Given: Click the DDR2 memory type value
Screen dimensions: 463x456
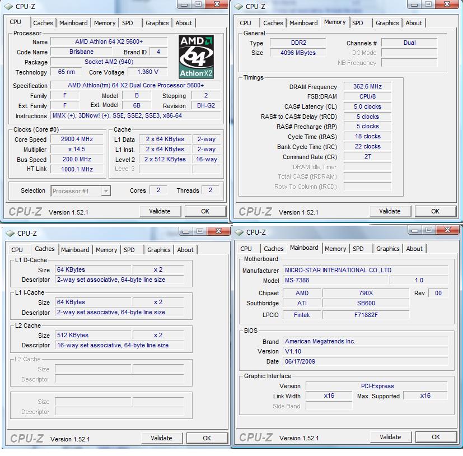Looking at the screenshot, I should click(298, 43).
